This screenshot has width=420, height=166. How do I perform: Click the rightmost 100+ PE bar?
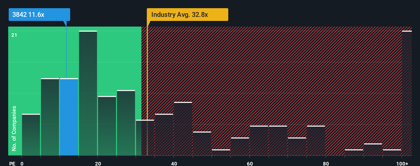coord(407,93)
